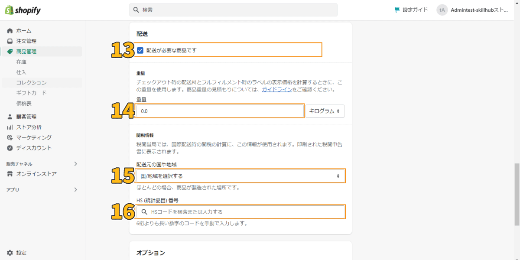Click the 設定ガイド button
This screenshot has height=260, width=520.
coord(411,10)
